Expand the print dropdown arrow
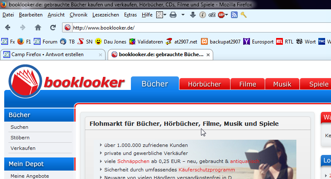This screenshot has width=331, height=179. pyautogui.click(x=183, y=15)
